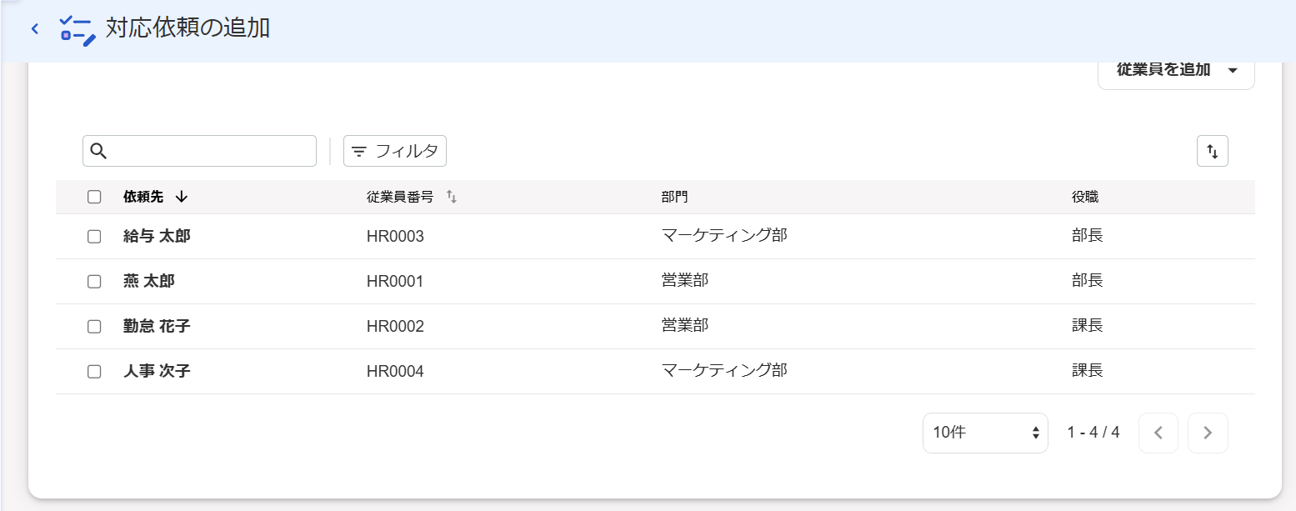1296x511 pixels.
Task: Go back using the header chevron arrow
Action: (x=34, y=28)
